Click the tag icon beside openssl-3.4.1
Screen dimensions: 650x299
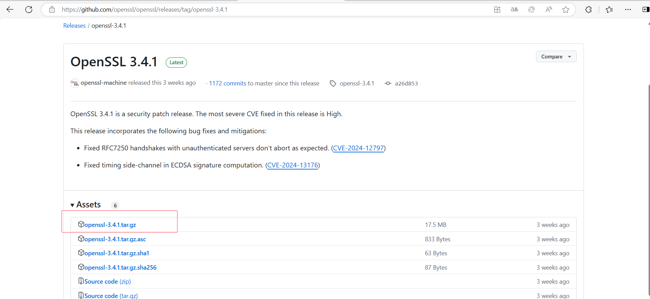click(333, 83)
